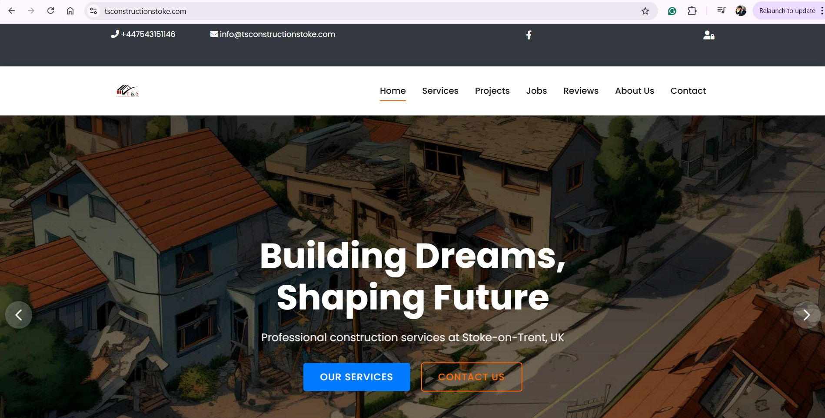Reload the page
825x418 pixels.
point(50,11)
